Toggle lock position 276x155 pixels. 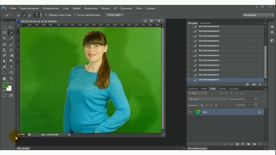[x=211, y=105]
